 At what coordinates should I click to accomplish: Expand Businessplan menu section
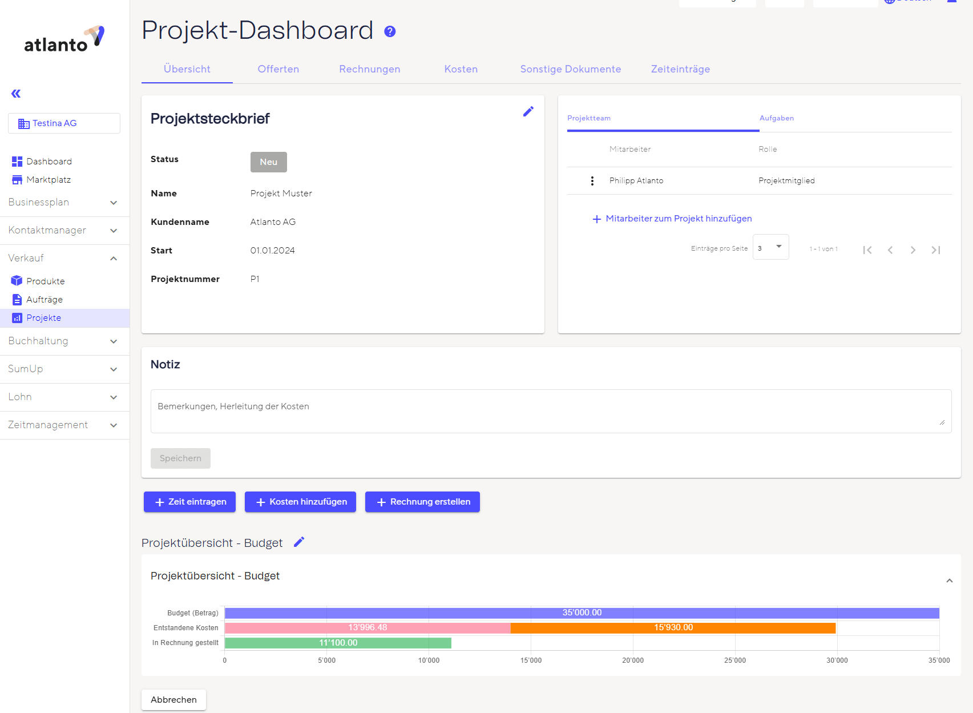64,203
